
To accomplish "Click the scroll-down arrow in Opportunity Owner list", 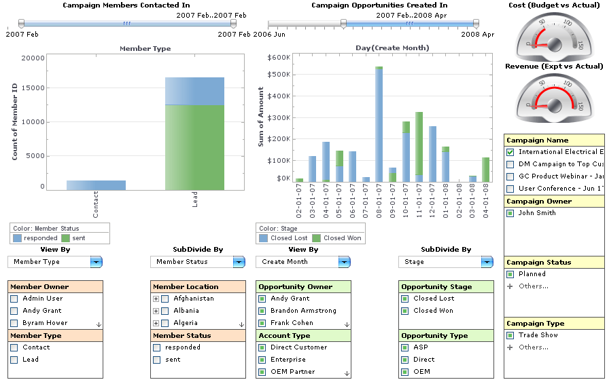I will (x=347, y=325).
